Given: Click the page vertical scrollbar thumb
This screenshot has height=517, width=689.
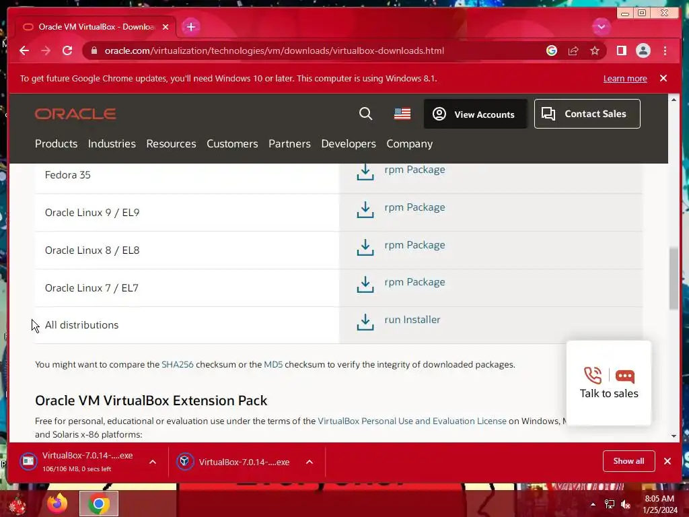Looking at the screenshot, I should pyautogui.click(x=674, y=279).
